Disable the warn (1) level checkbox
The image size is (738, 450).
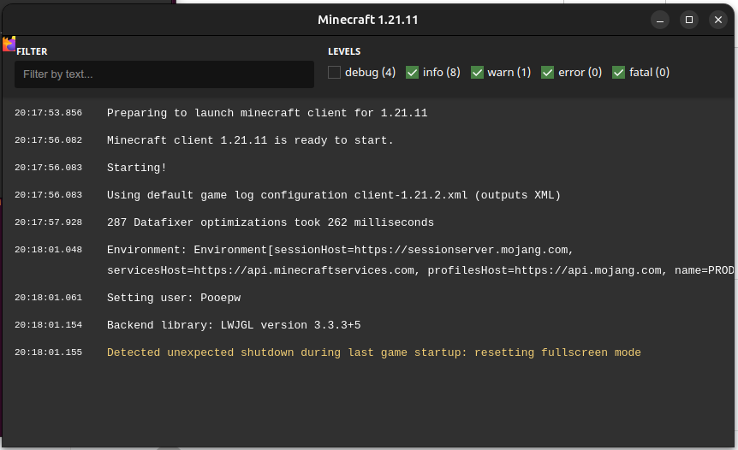(477, 73)
